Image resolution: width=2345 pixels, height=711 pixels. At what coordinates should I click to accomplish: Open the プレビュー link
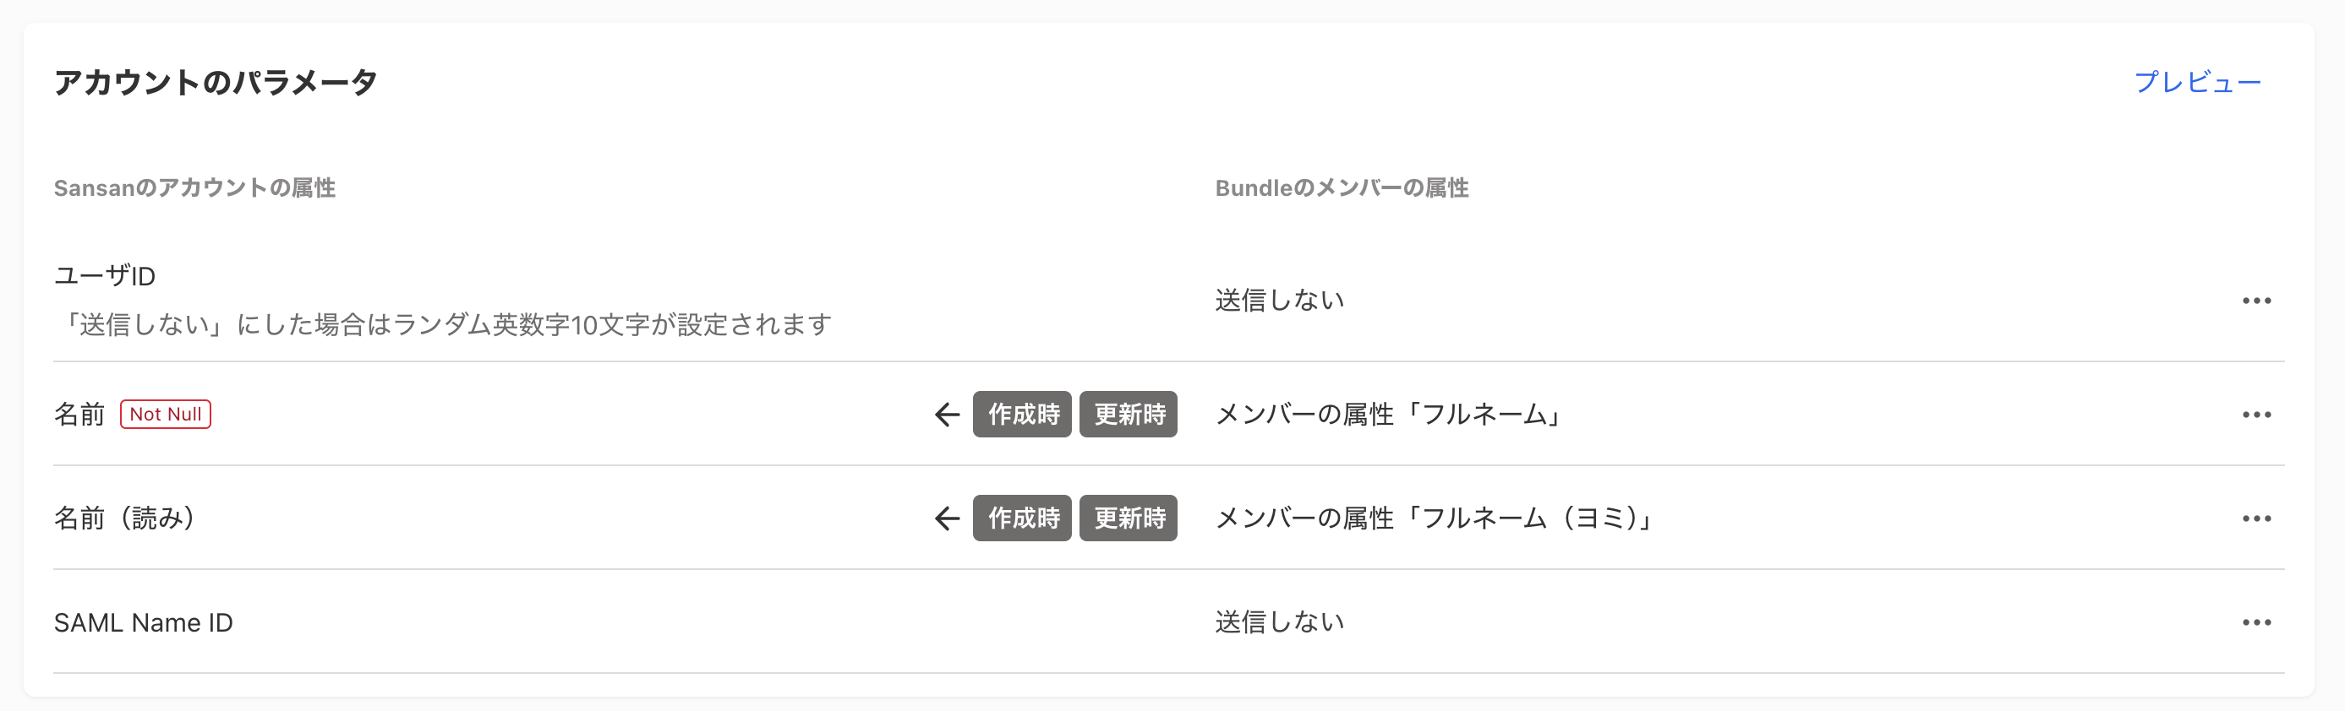tap(2198, 82)
